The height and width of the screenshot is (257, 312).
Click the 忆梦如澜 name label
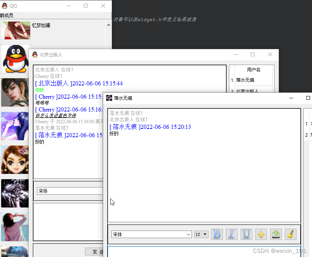point(41,25)
